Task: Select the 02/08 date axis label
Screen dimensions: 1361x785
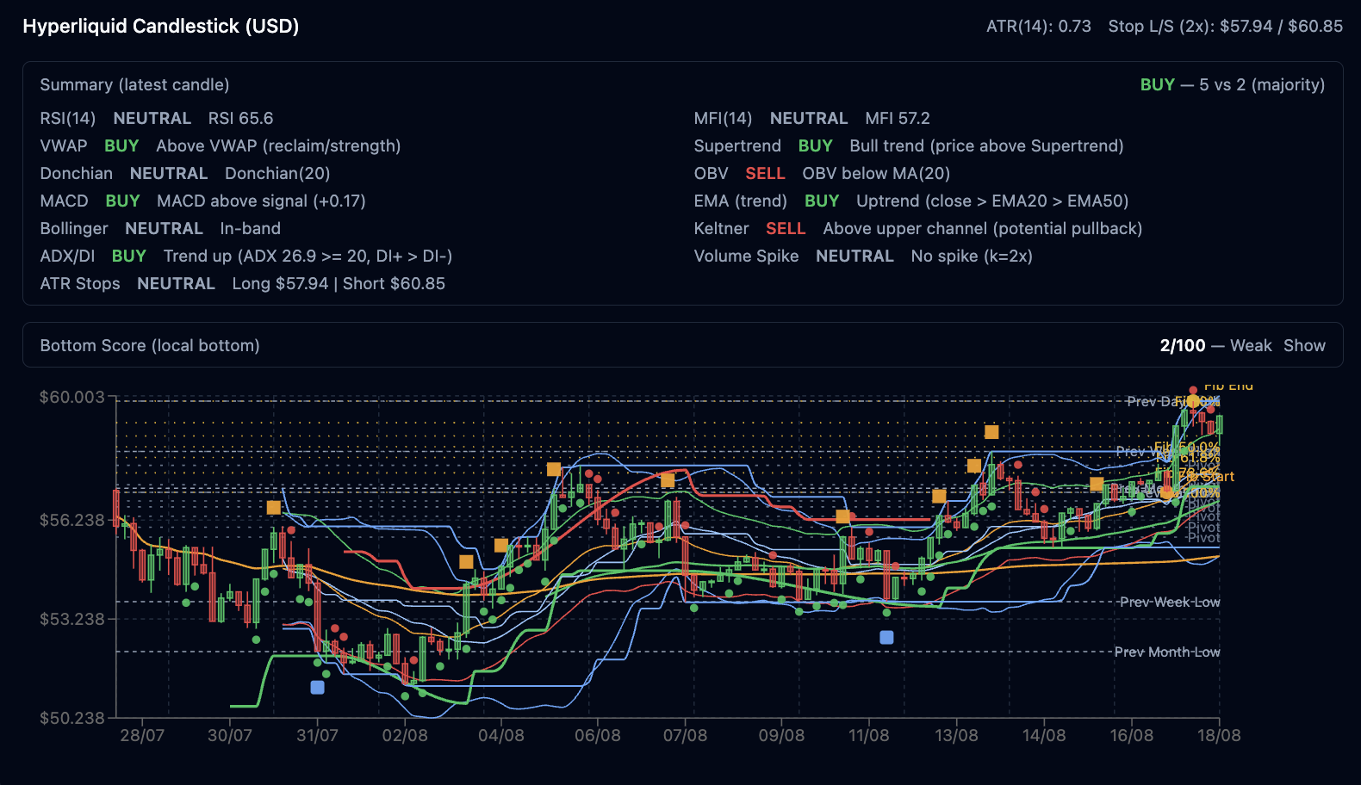Action: tap(405, 735)
